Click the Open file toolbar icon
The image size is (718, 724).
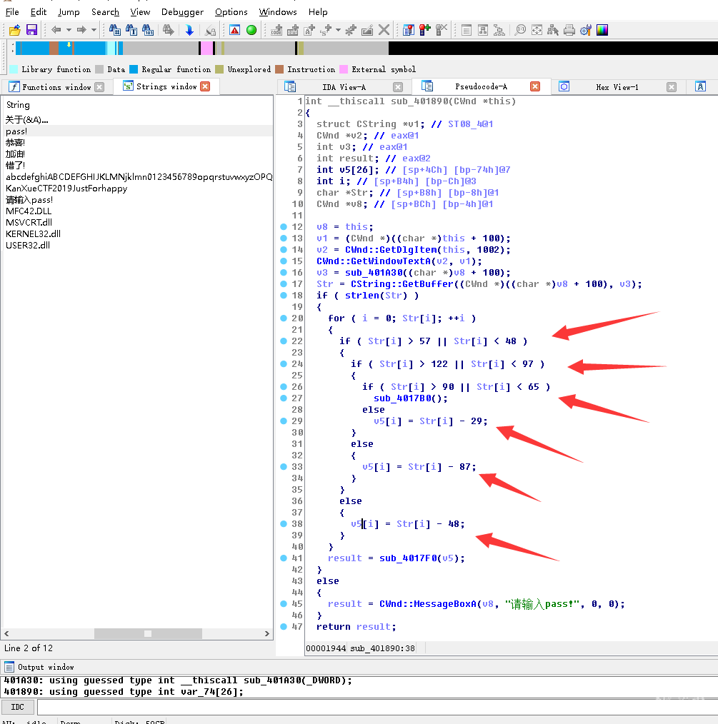(x=14, y=30)
